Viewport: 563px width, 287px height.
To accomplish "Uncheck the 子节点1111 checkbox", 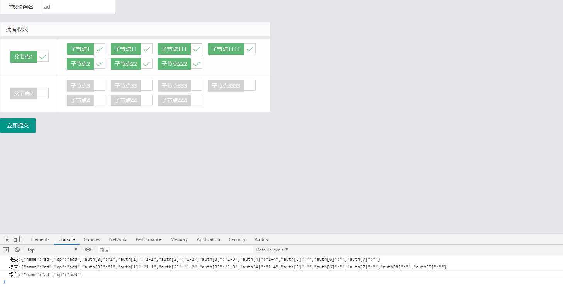I will click(232, 49).
